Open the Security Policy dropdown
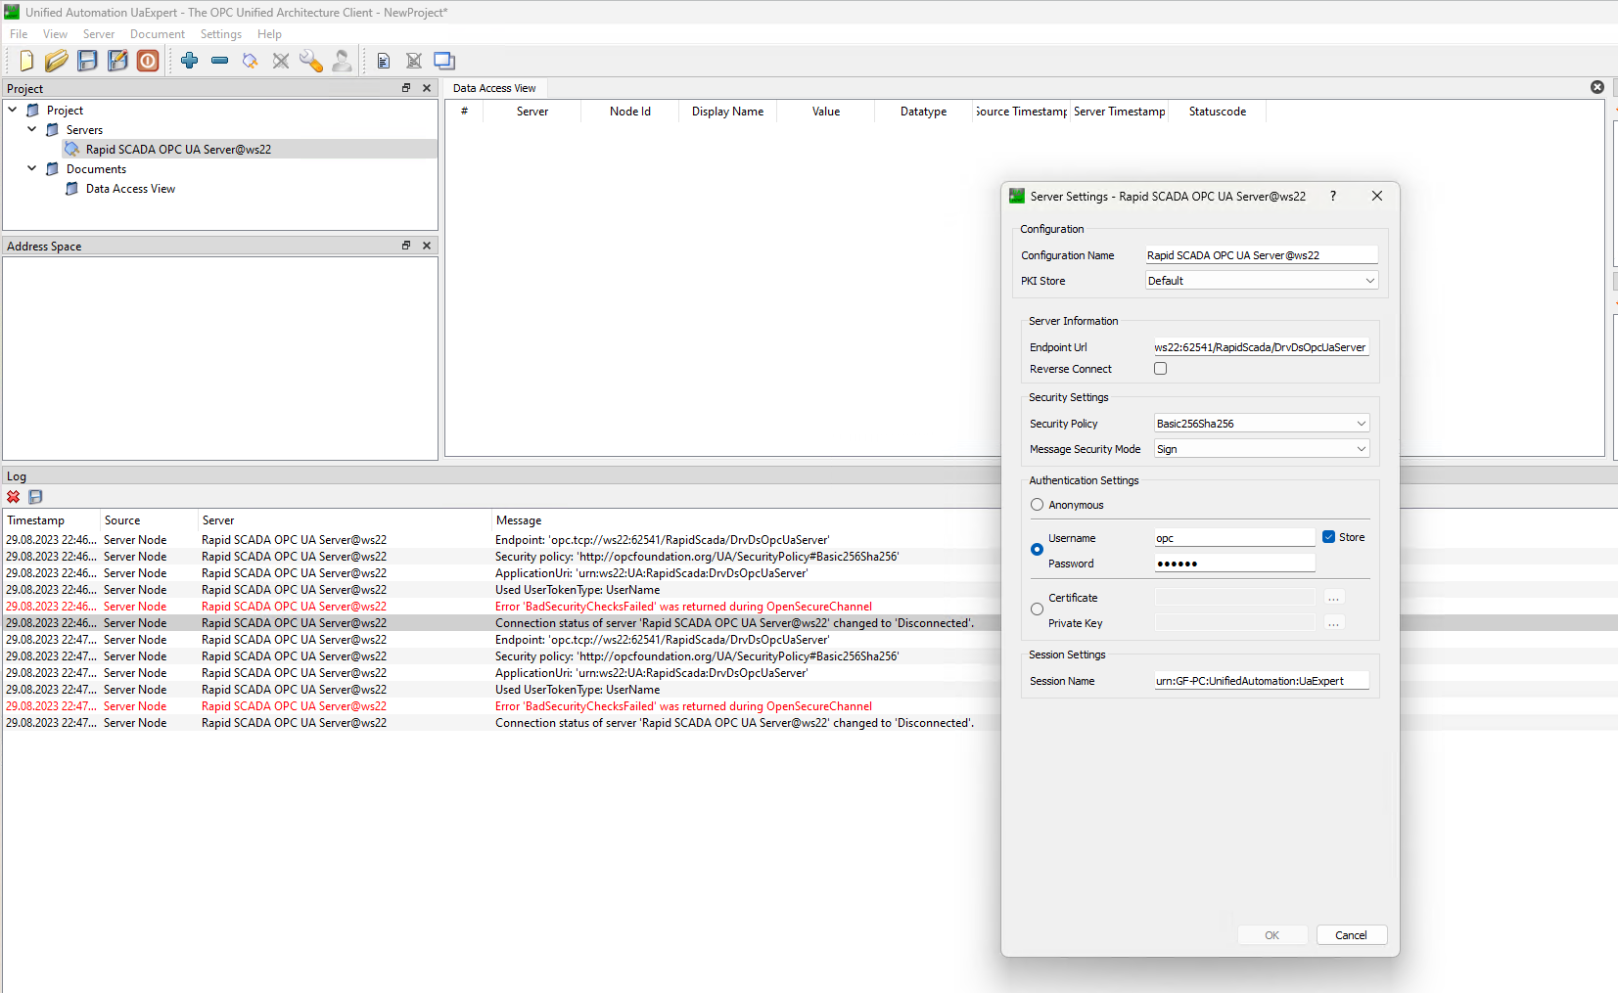The image size is (1618, 993). tap(1262, 424)
